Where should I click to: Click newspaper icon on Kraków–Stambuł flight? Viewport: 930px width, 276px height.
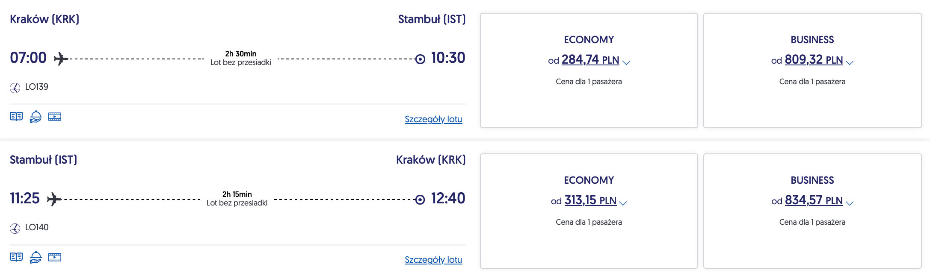[x=16, y=117]
